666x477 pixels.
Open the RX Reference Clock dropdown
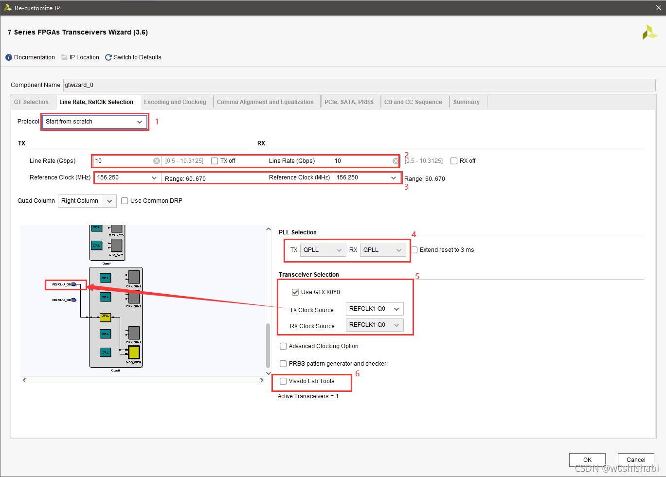tap(366, 177)
